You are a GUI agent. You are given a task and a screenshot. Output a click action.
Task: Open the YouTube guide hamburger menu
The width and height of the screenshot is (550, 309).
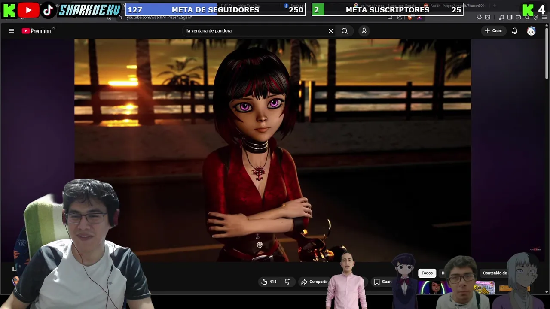[x=12, y=31]
